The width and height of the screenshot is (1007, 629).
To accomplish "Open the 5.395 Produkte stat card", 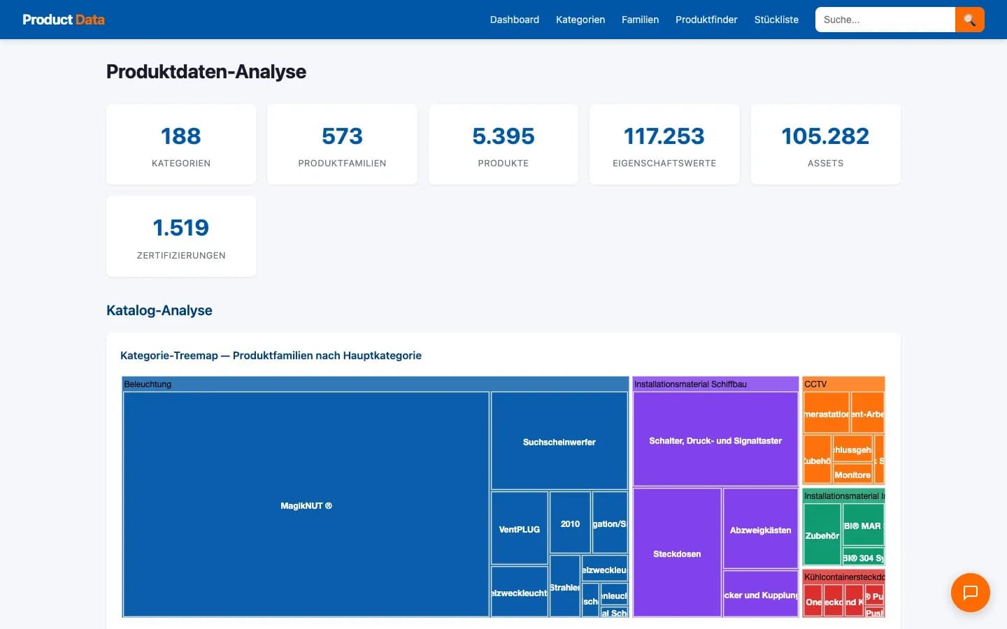I will [x=503, y=144].
